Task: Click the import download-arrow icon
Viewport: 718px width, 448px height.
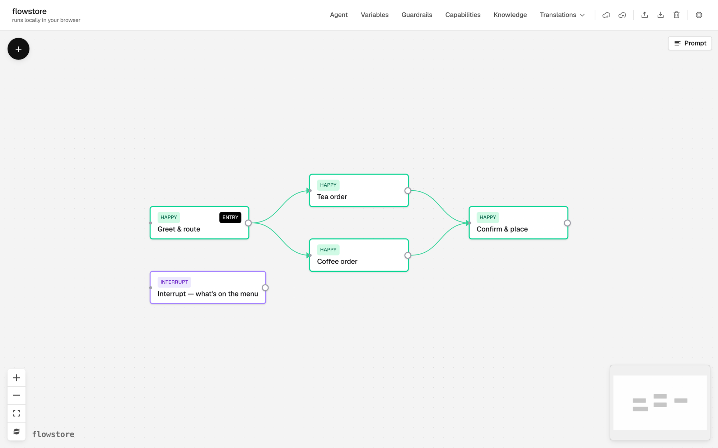Action: tap(661, 15)
